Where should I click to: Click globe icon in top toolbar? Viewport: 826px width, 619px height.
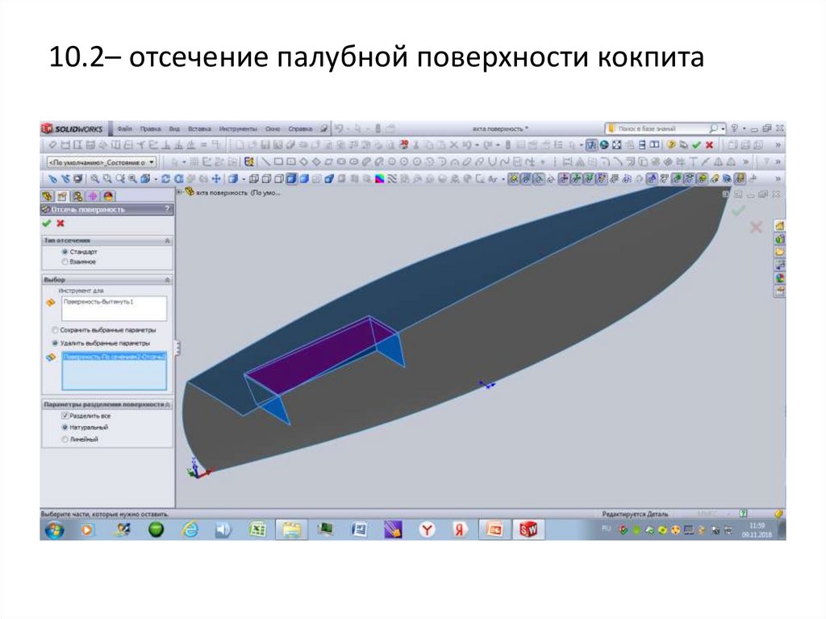click(x=604, y=144)
